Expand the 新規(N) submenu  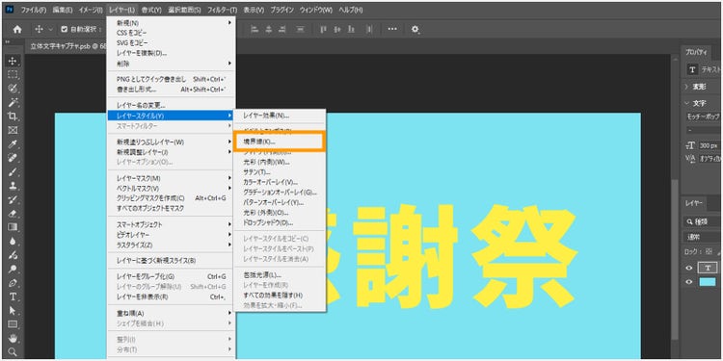tap(172, 22)
